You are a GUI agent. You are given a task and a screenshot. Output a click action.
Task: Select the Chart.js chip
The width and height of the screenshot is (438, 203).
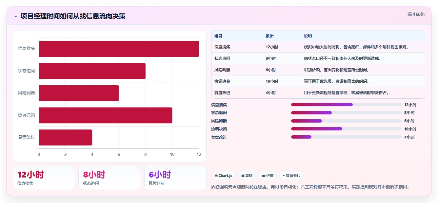(x=223, y=176)
